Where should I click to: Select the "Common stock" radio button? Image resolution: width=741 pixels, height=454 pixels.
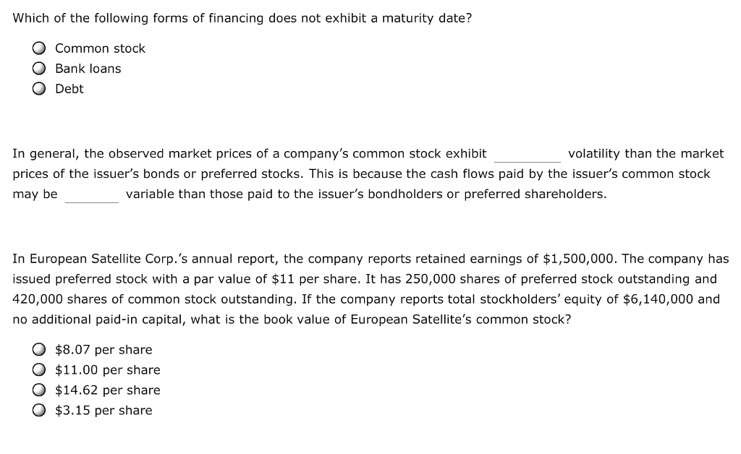(39, 48)
